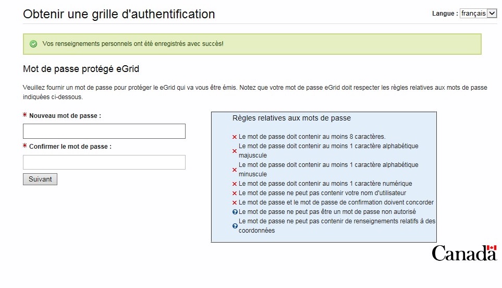Click the success message about renseignements personnels
The width and height of the screenshot is (502, 288).
point(133,44)
